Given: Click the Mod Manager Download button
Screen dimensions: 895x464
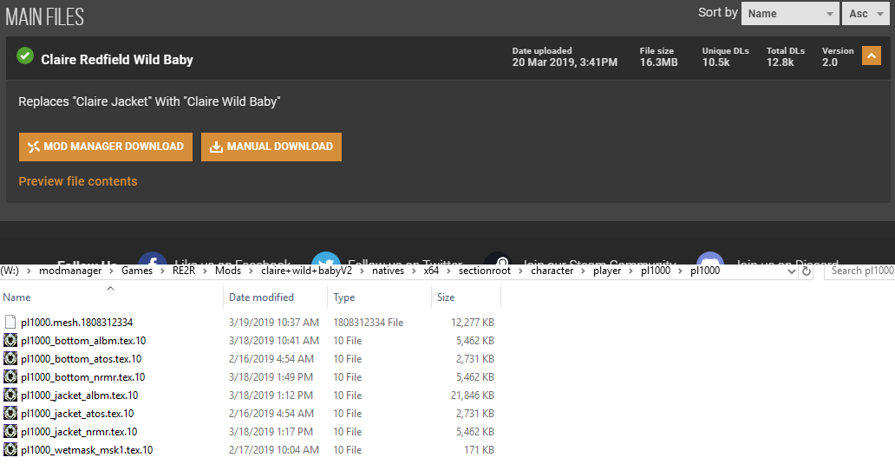Looking at the screenshot, I should [106, 147].
